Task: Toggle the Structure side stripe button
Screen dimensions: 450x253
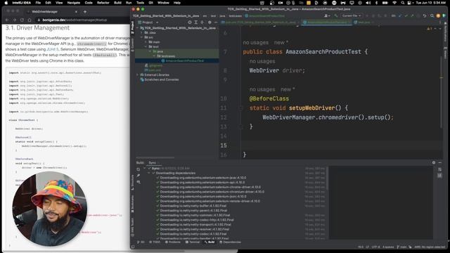Action: 132,183
